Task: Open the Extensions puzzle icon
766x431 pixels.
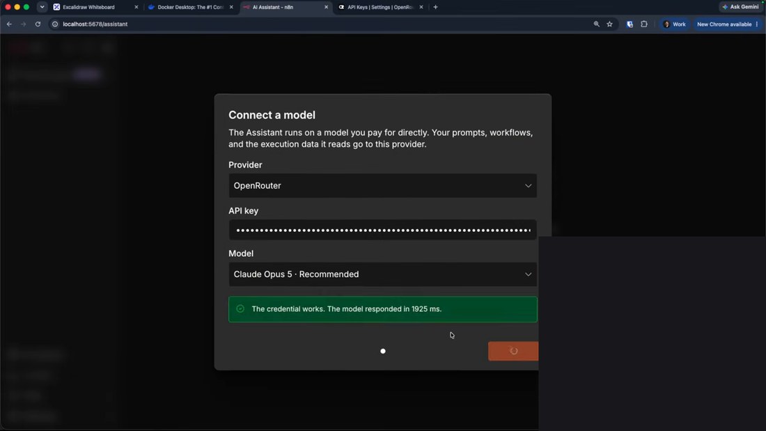Action: pyautogui.click(x=644, y=24)
